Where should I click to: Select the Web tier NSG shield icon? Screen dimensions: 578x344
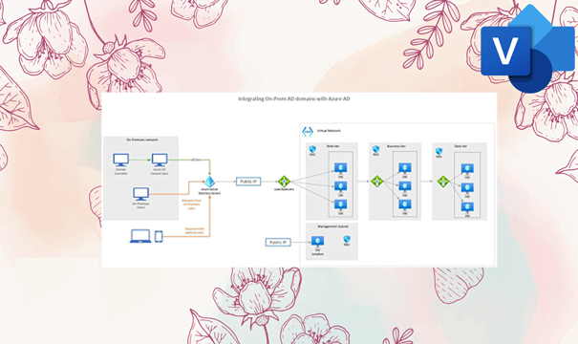[x=312, y=149]
